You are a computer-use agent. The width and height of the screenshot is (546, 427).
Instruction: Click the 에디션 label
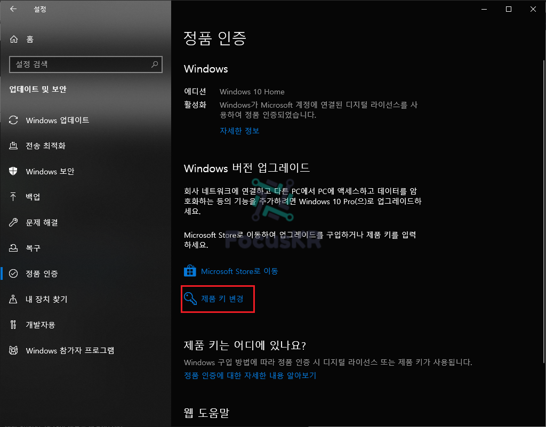[x=195, y=92]
